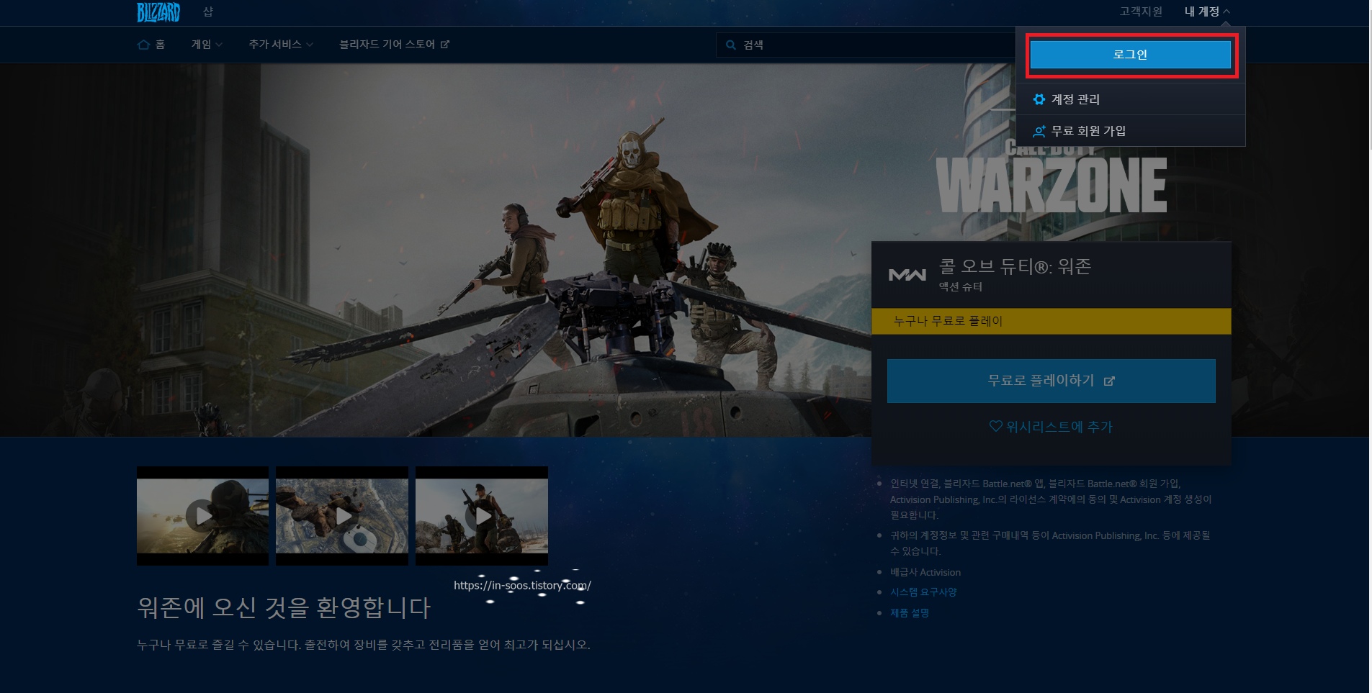Click the home house icon

pos(143,45)
